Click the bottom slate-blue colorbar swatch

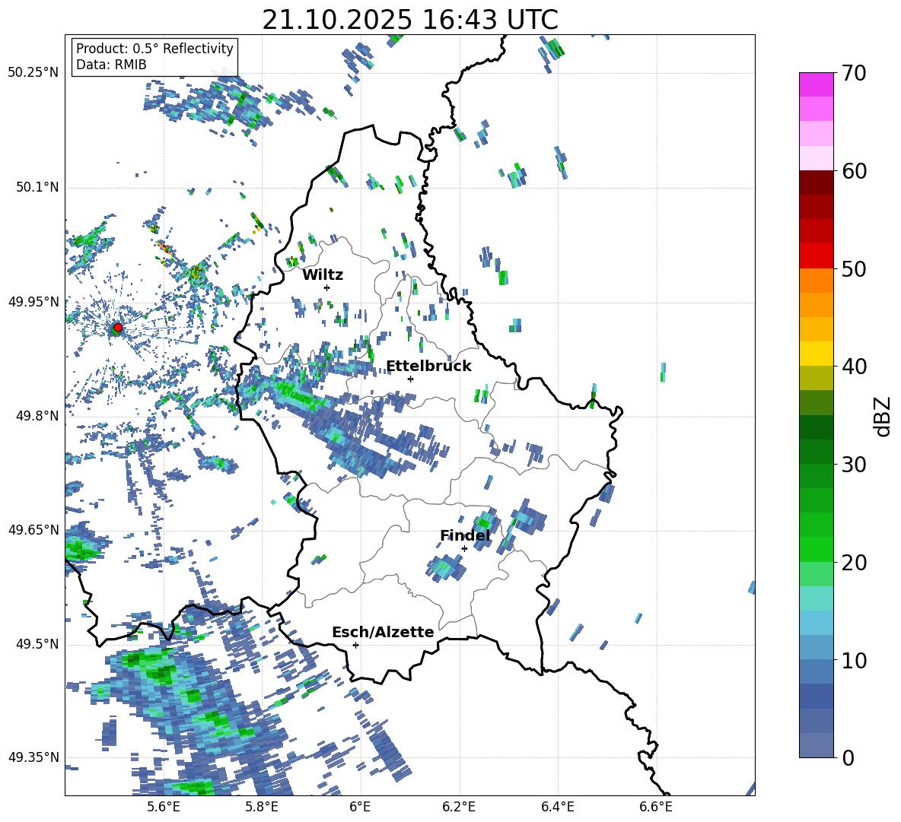tap(817, 745)
